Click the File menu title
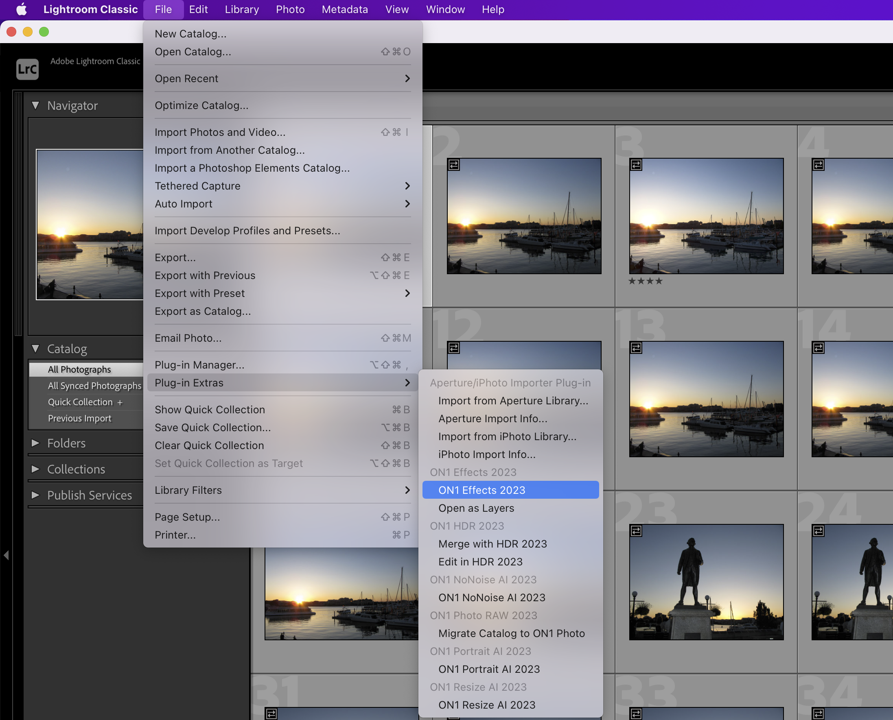This screenshot has width=893, height=720. coord(164,9)
